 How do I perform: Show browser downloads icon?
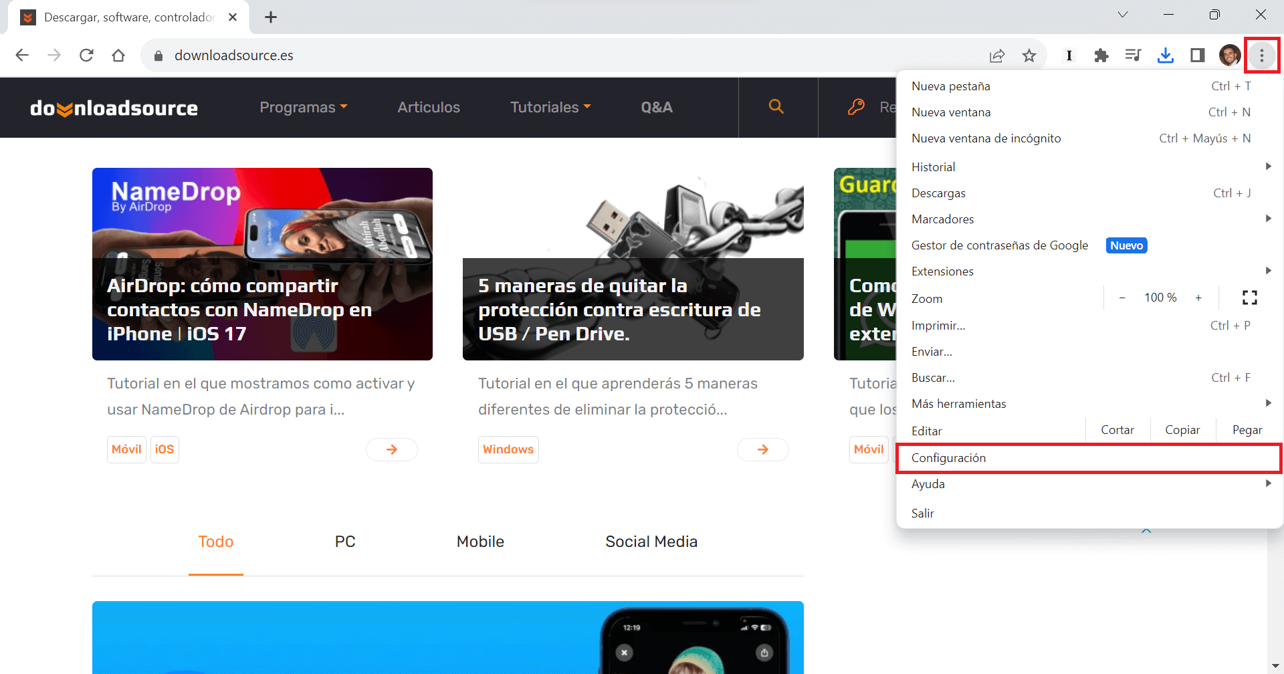(1166, 55)
